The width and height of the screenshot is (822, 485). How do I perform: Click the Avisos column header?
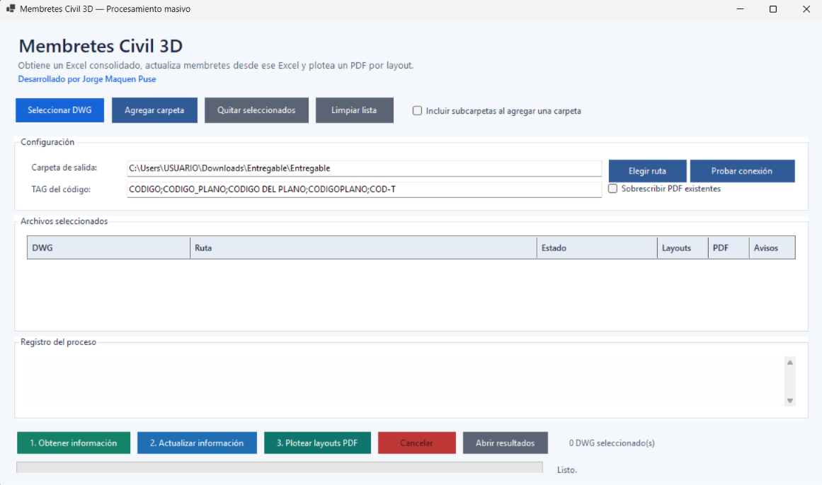pyautogui.click(x=772, y=247)
